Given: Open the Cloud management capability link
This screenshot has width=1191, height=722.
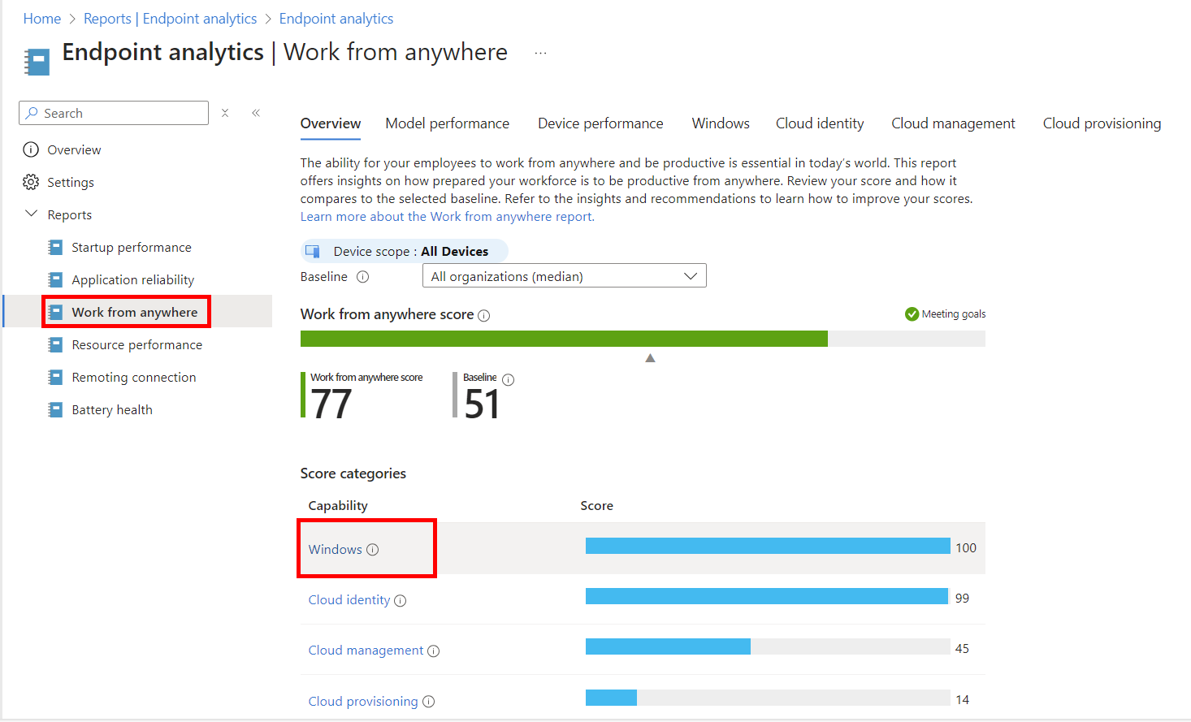Looking at the screenshot, I should point(366,651).
